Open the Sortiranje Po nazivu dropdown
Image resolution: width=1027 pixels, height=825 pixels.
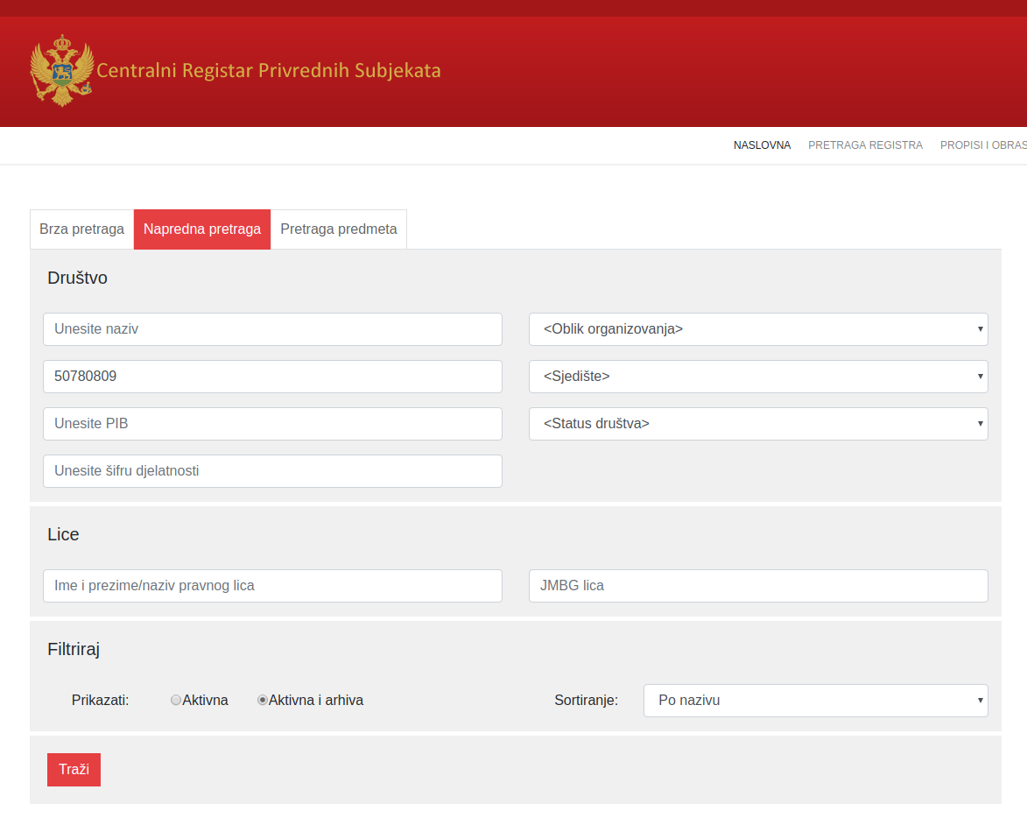tap(815, 701)
